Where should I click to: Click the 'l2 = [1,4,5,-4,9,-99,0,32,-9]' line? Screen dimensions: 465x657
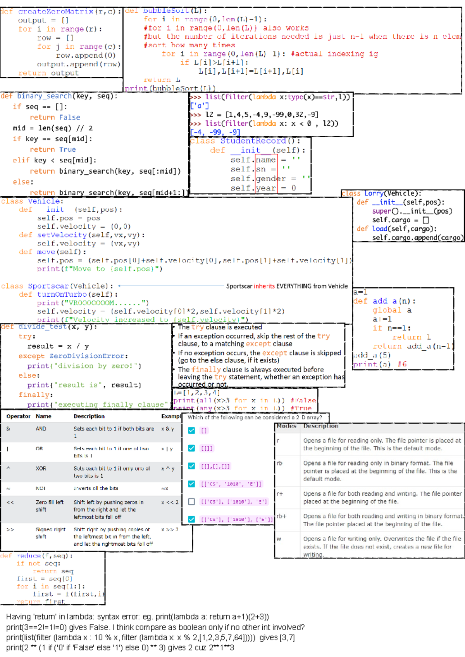click(254, 114)
